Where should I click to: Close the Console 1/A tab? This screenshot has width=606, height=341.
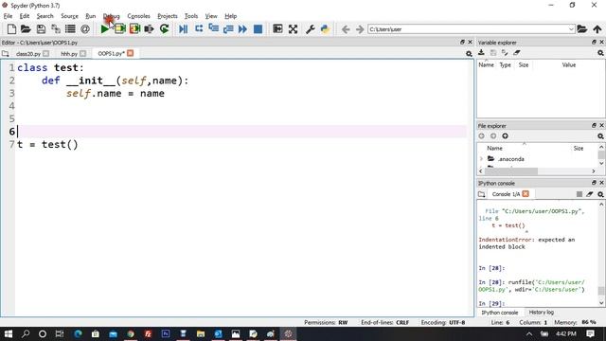tap(526, 193)
